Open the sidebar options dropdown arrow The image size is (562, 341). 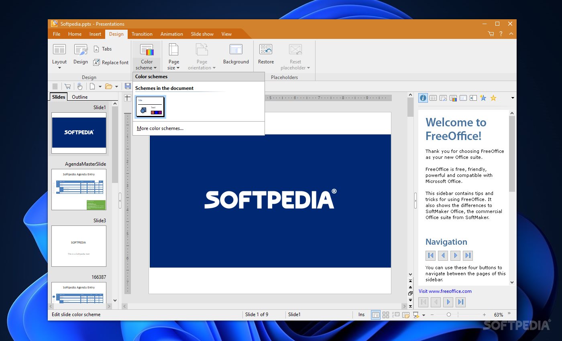click(512, 98)
